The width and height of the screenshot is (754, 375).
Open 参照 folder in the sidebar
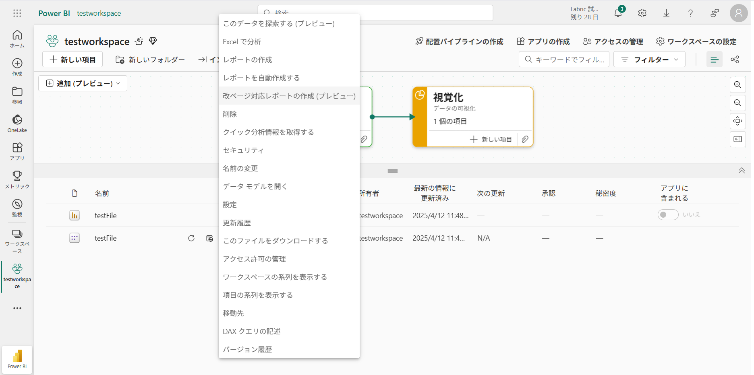click(x=17, y=95)
